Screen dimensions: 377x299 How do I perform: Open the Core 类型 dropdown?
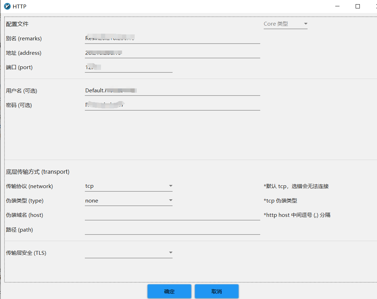point(285,24)
